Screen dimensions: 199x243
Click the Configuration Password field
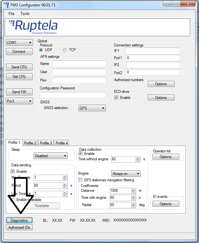point(73,95)
